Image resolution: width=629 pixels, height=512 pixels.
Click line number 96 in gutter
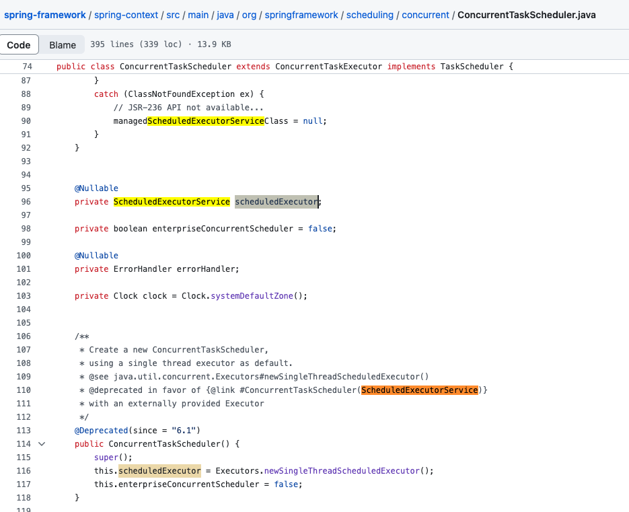point(26,202)
